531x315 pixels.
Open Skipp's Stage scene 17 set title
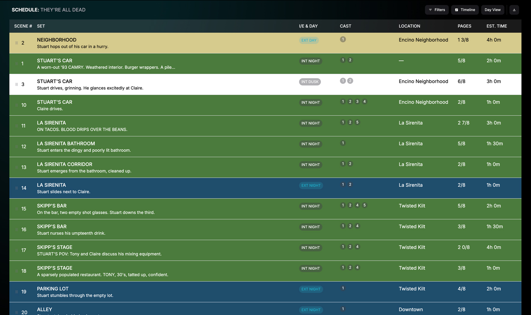[54, 247]
